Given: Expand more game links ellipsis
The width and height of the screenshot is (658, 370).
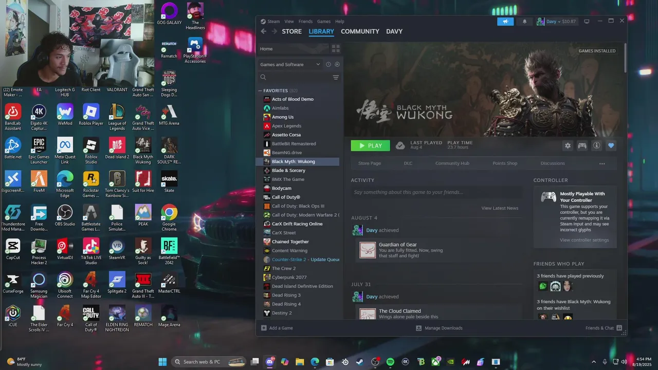Looking at the screenshot, I should pyautogui.click(x=602, y=163).
